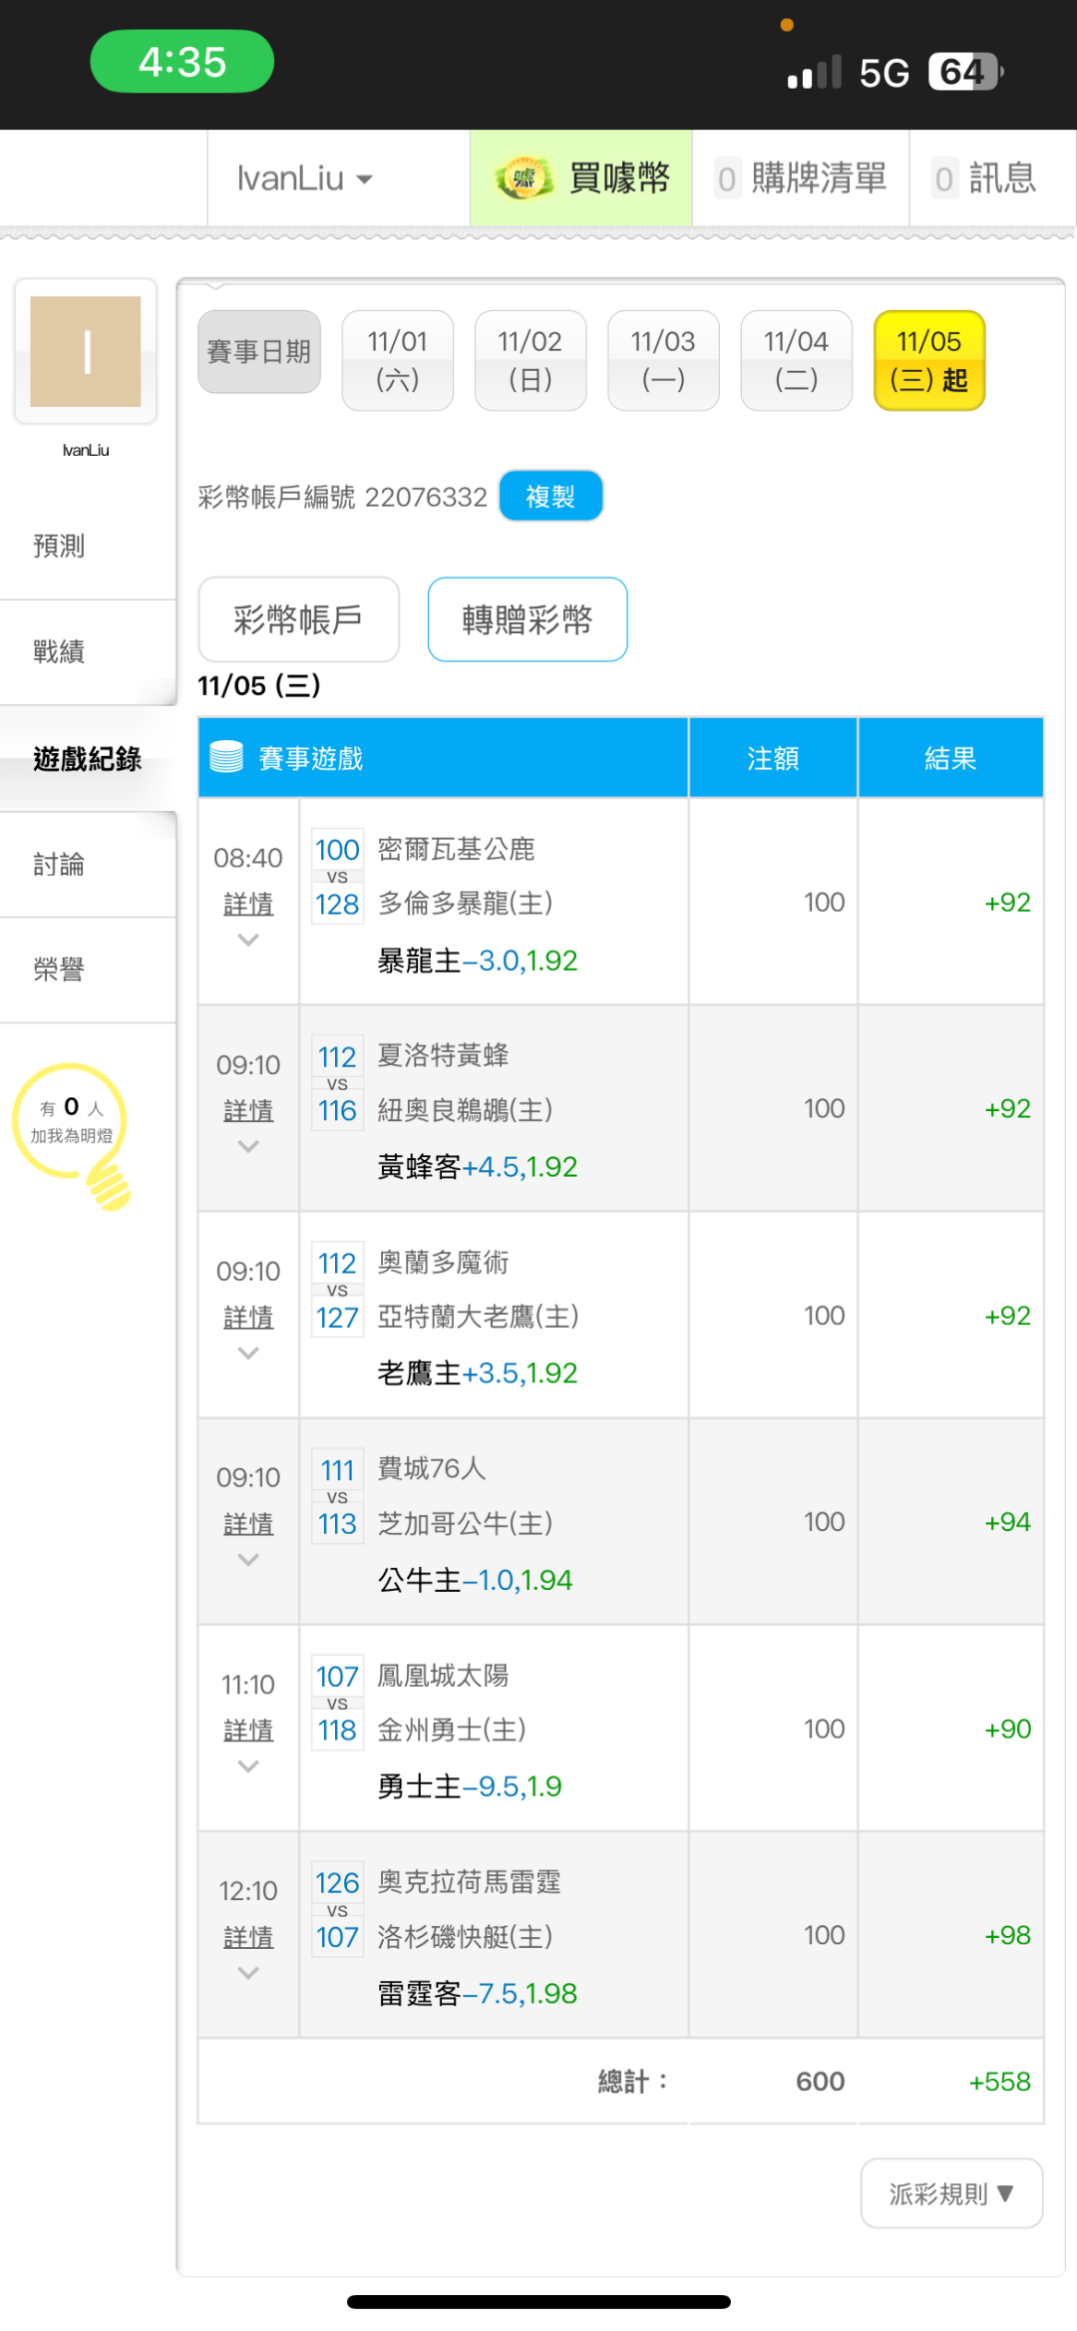Open the IvanLiu account dropdown

304,180
